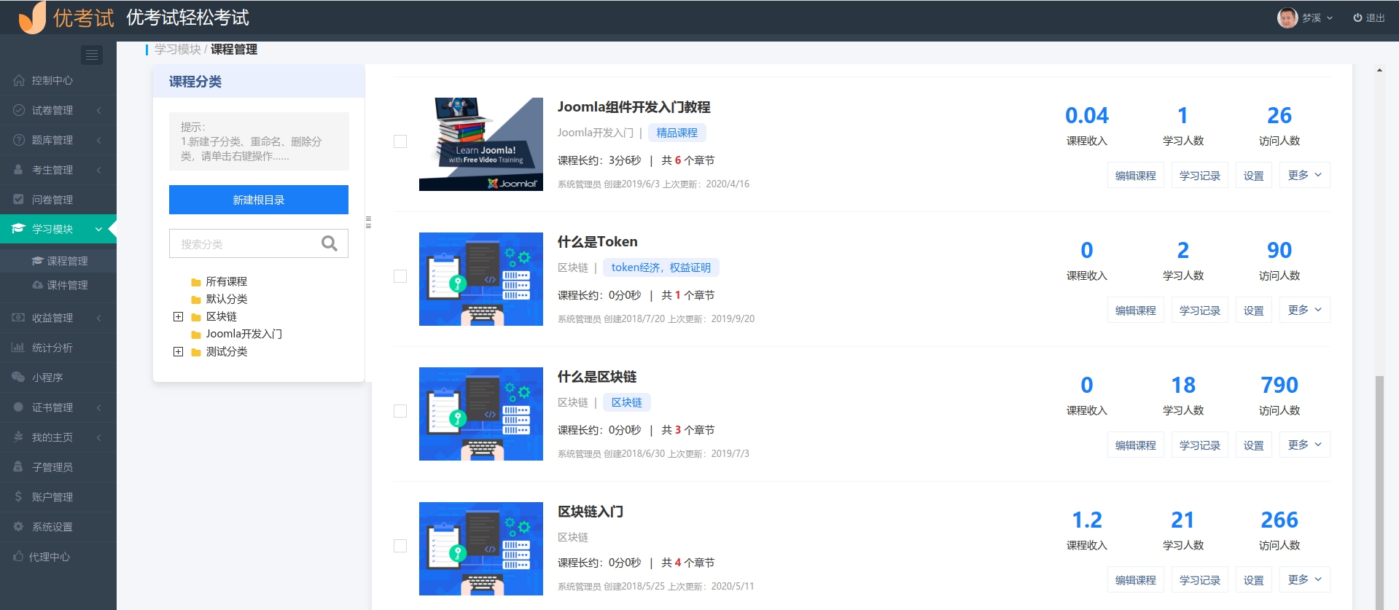Open the 什么是区块链 course thumbnail

481,414
